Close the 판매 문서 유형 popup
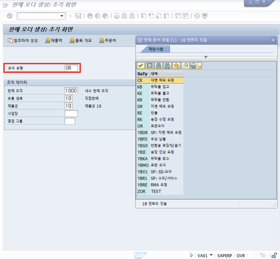The width and height of the screenshot is (280, 259). coord(273,40)
